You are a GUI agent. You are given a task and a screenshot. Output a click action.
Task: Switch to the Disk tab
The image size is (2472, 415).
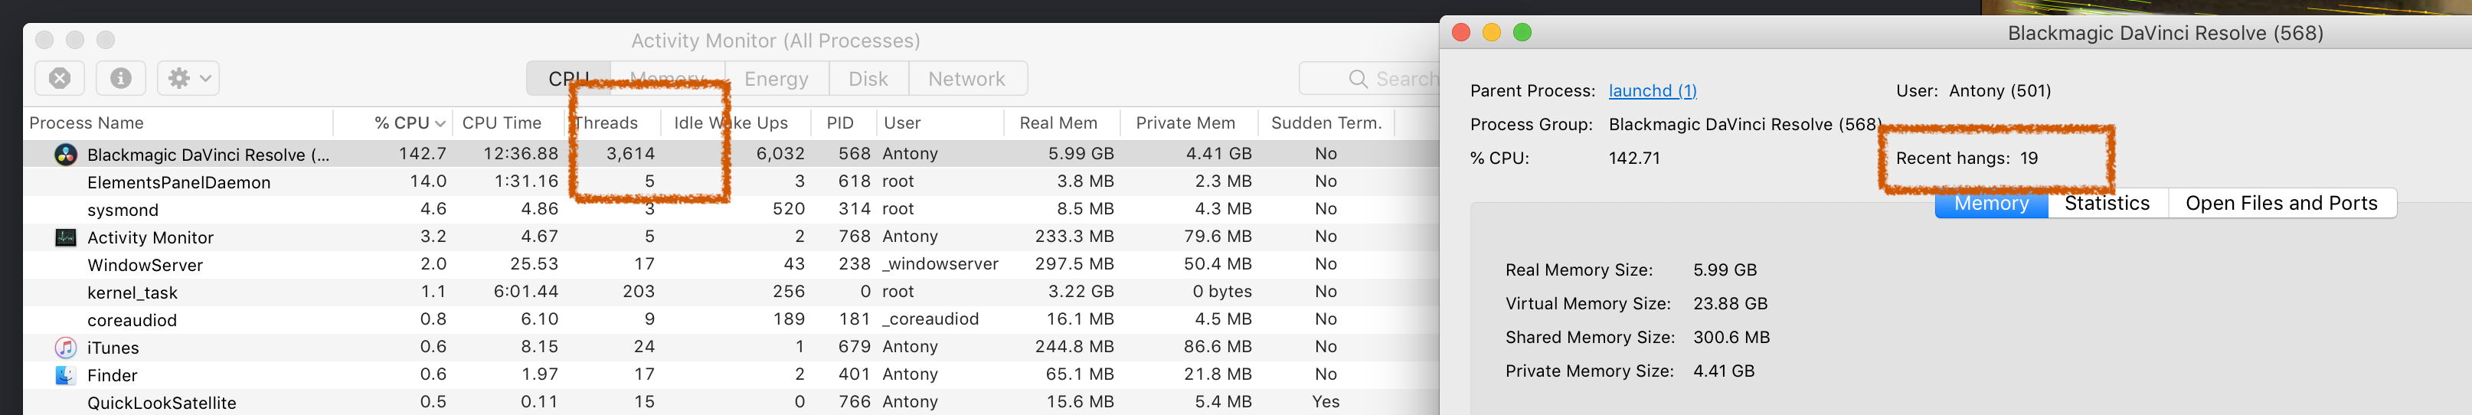coord(868,79)
